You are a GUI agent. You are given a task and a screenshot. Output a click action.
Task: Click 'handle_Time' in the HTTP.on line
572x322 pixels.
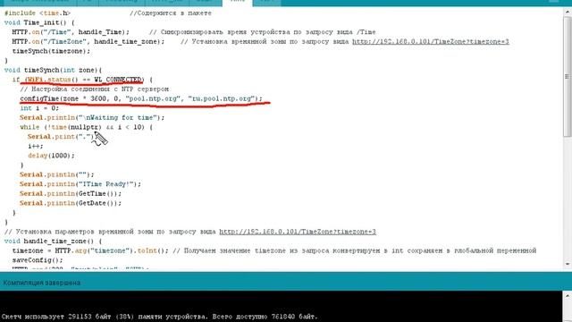(x=101, y=32)
